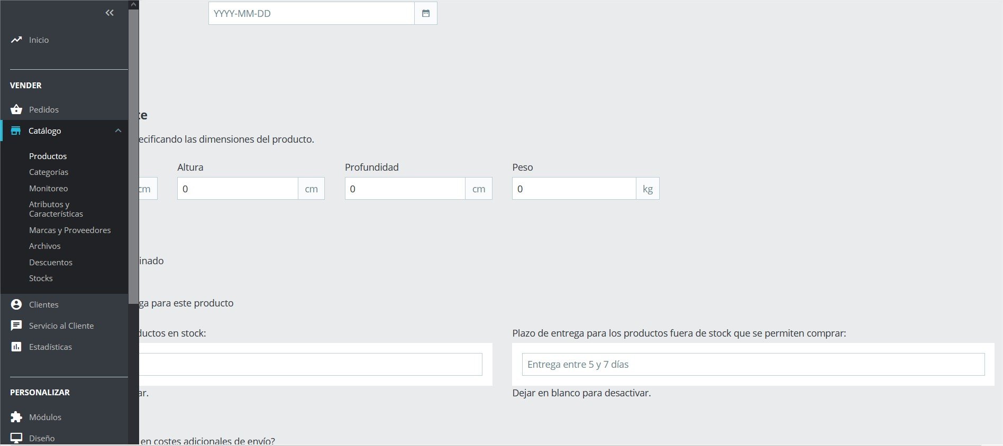Open the Descuentos submenu item
Viewport: 1003px width, 446px height.
(x=51, y=262)
